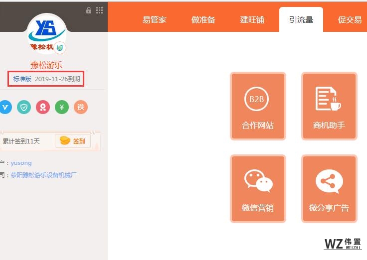The width and height of the screenshot is (367, 260).
Task: Click the YS company logo avatar
Action: pos(47,34)
